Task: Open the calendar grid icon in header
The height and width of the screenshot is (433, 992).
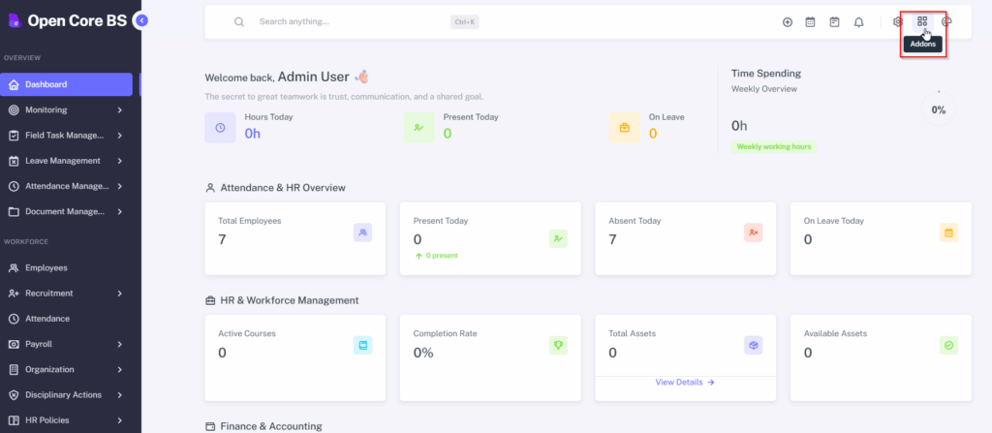Action: tap(811, 22)
